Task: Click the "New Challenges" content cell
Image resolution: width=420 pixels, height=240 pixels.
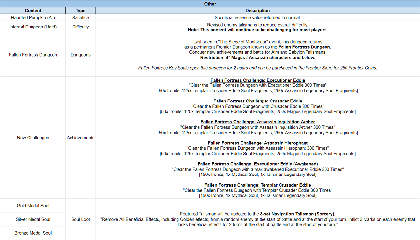Action: 33,138
